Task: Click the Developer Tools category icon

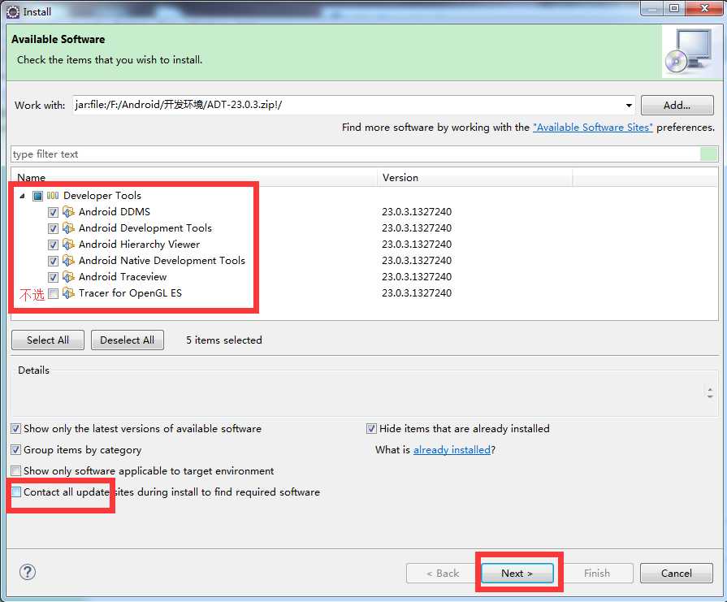Action: click(53, 196)
